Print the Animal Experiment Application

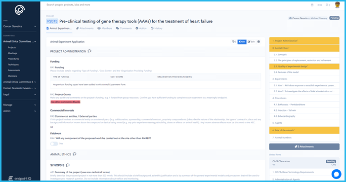tap(259, 41)
